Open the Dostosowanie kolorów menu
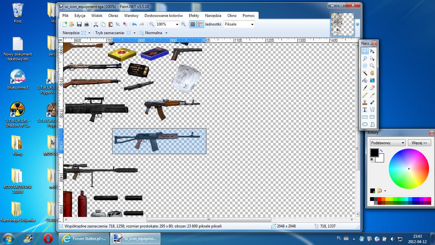Viewport: 435px width, 245px height. pos(164,15)
